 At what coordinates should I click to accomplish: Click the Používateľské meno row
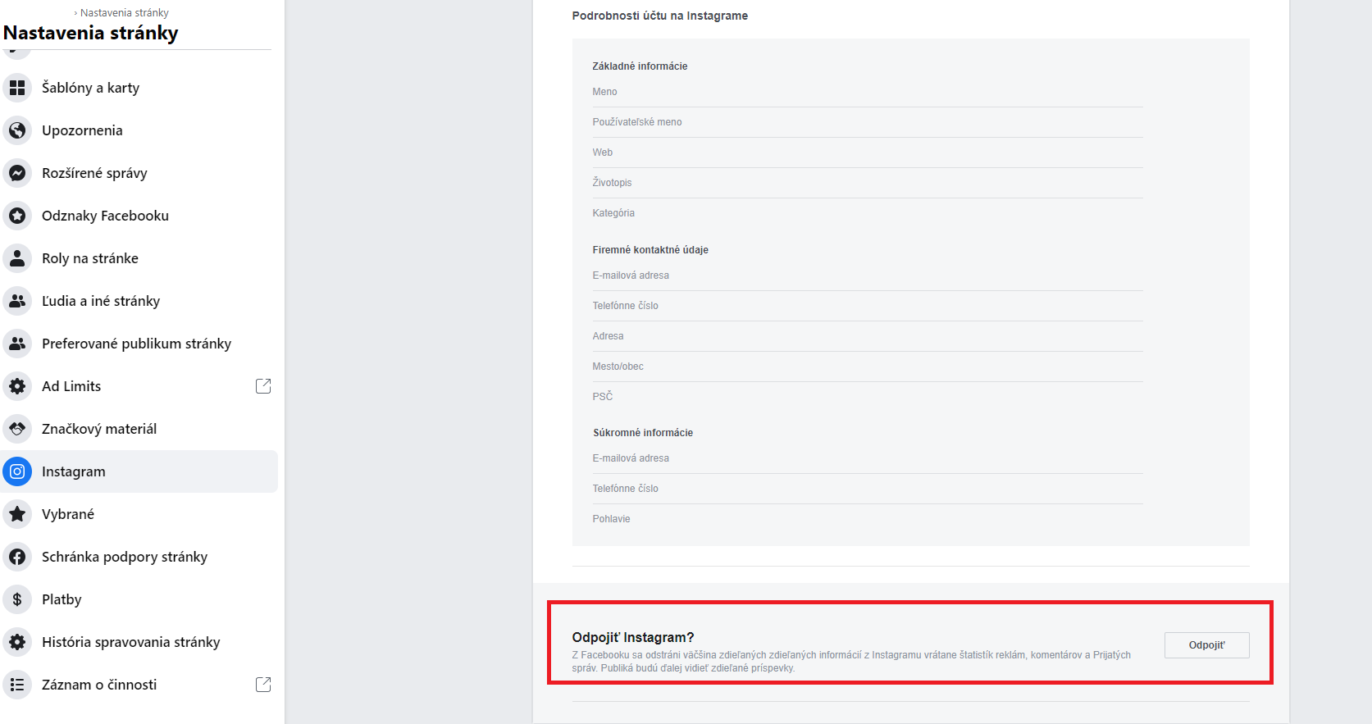(868, 122)
